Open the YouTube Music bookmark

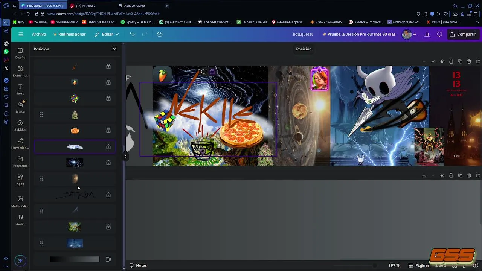pos(64,22)
